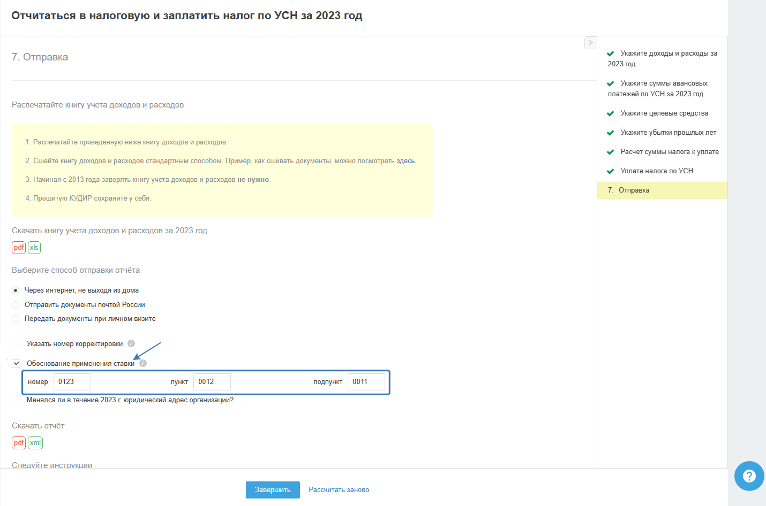The image size is (766, 506).
Task: Tick the legal address changed checkbox
Action: pyautogui.click(x=16, y=400)
